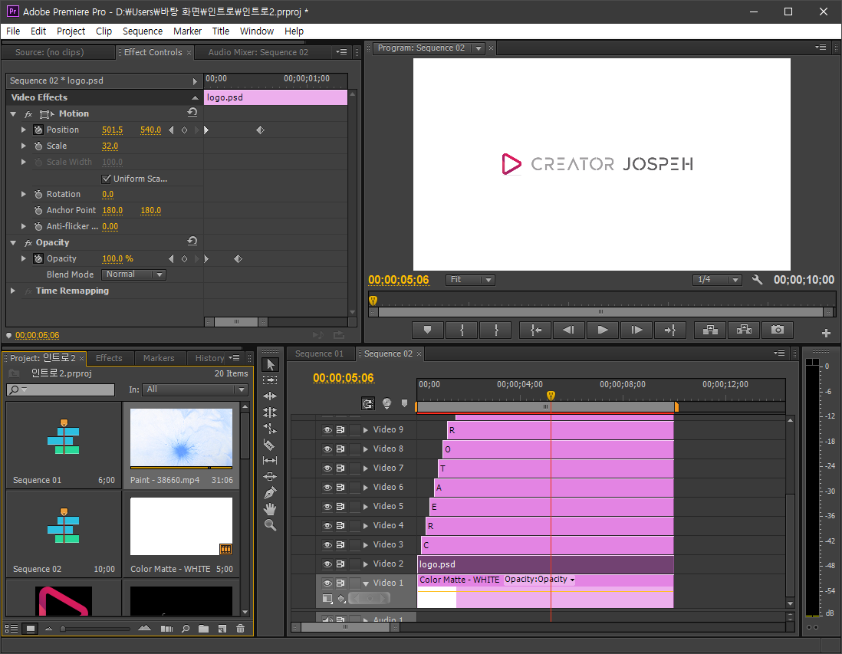Viewport: 842px width, 654px height.
Task: Select the Rate Stretch tool
Action: click(270, 428)
